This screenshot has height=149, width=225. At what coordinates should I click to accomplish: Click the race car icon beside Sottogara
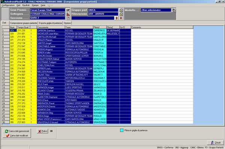(x=68, y=14)
